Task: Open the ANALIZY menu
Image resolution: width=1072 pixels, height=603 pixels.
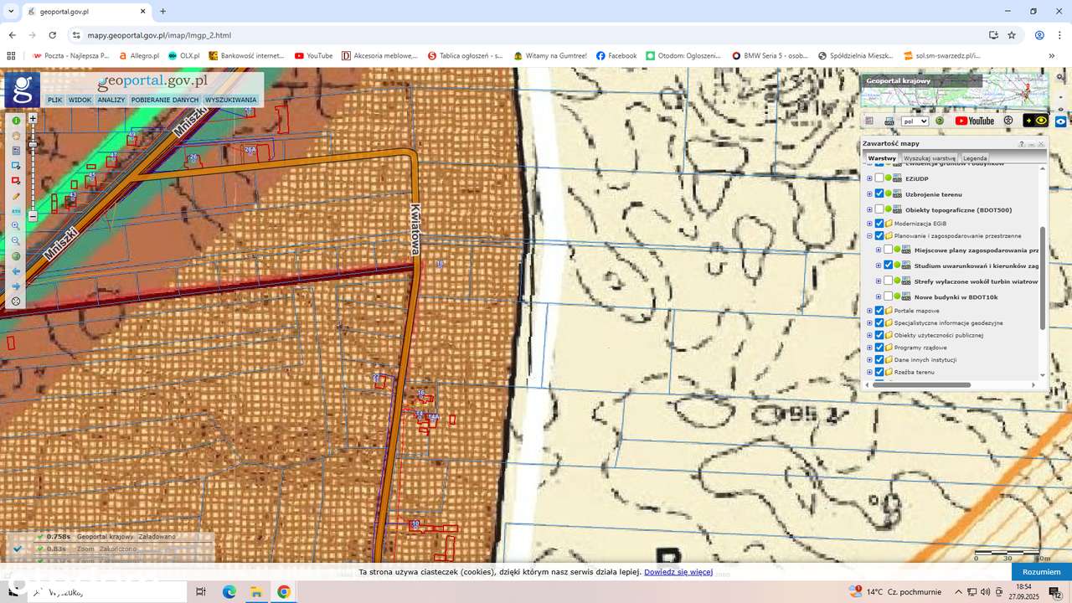Action: [x=111, y=100]
